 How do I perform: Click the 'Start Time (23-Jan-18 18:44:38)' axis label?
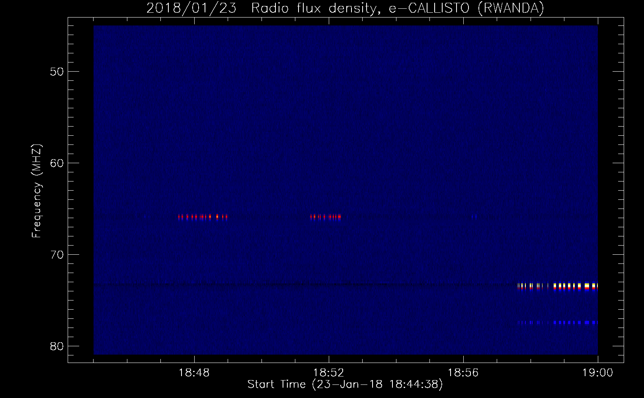click(x=345, y=384)
